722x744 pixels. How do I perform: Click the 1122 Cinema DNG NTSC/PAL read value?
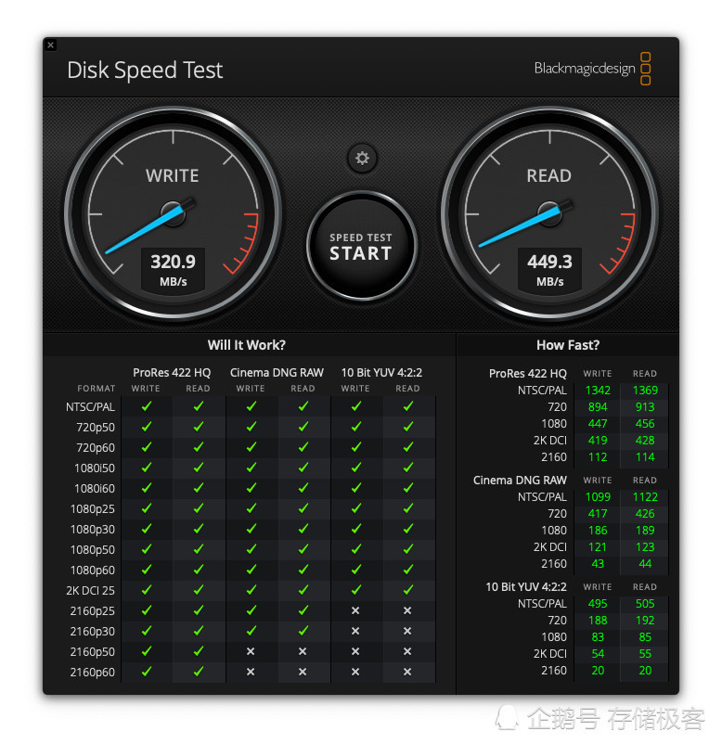[645, 497]
